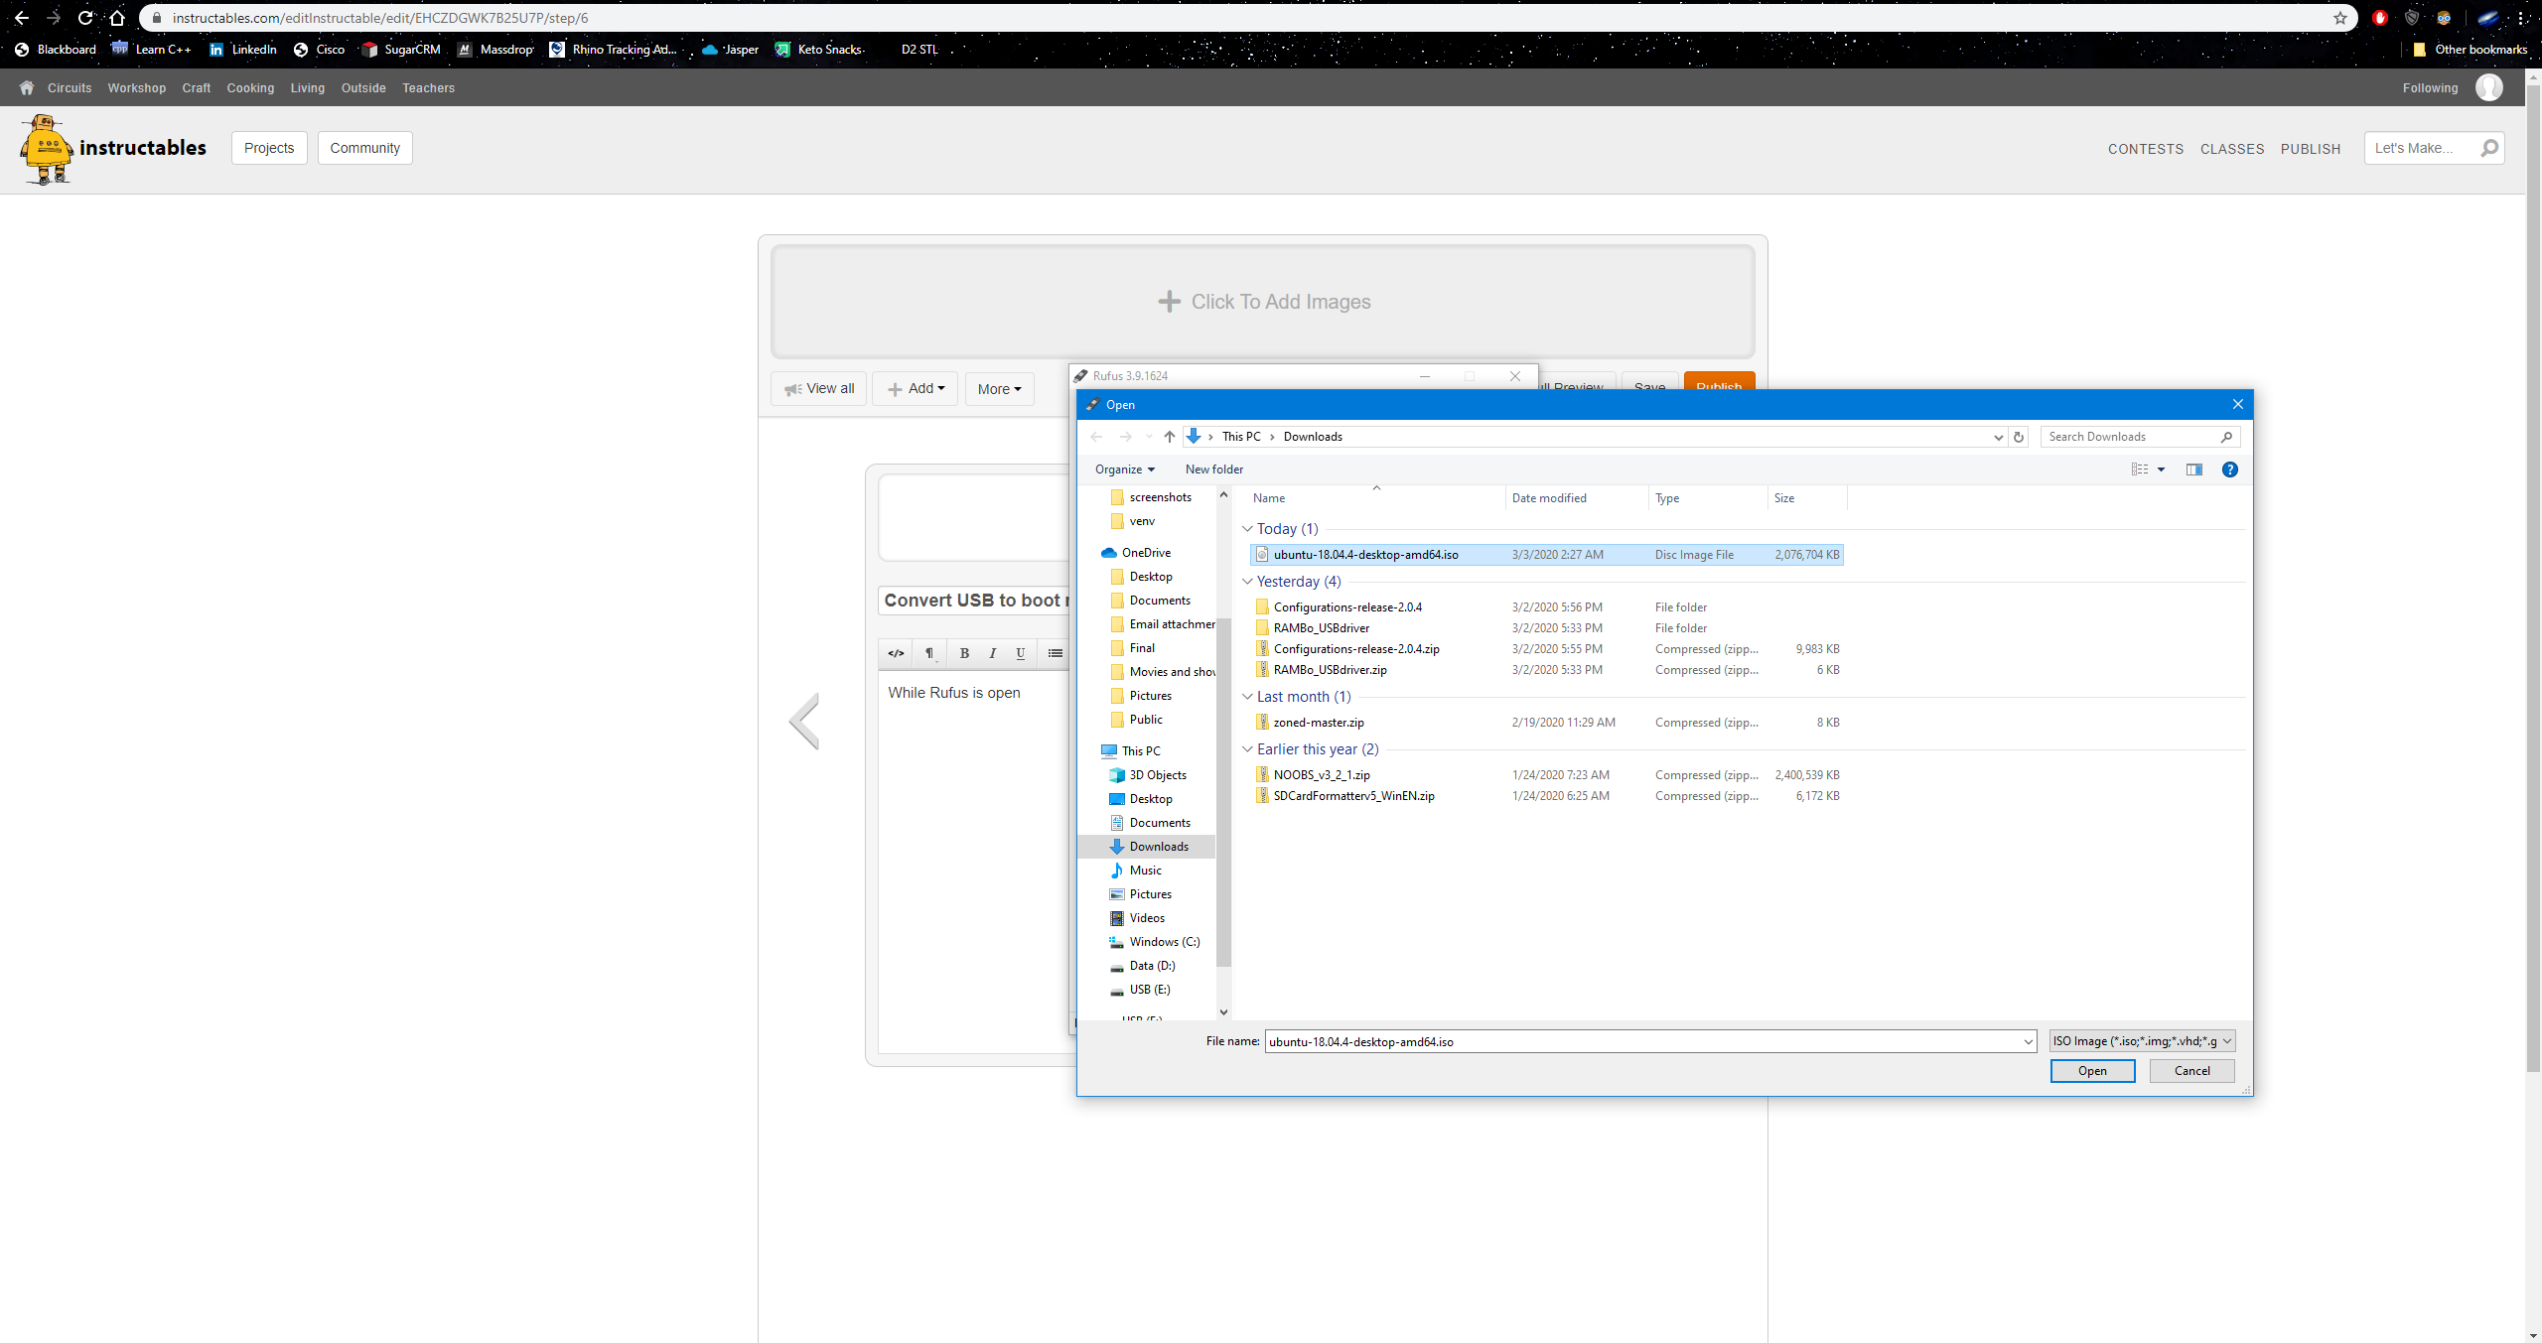Select NOOBS_v3_2_1.zip in file list

[x=1321, y=775]
